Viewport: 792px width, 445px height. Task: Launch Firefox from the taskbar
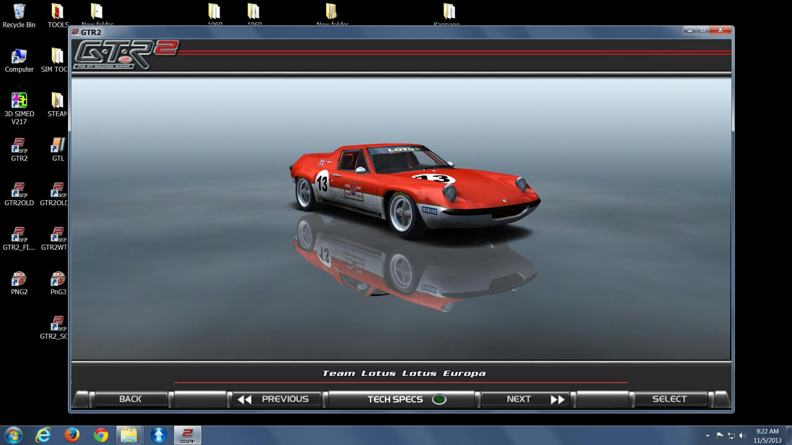72,435
